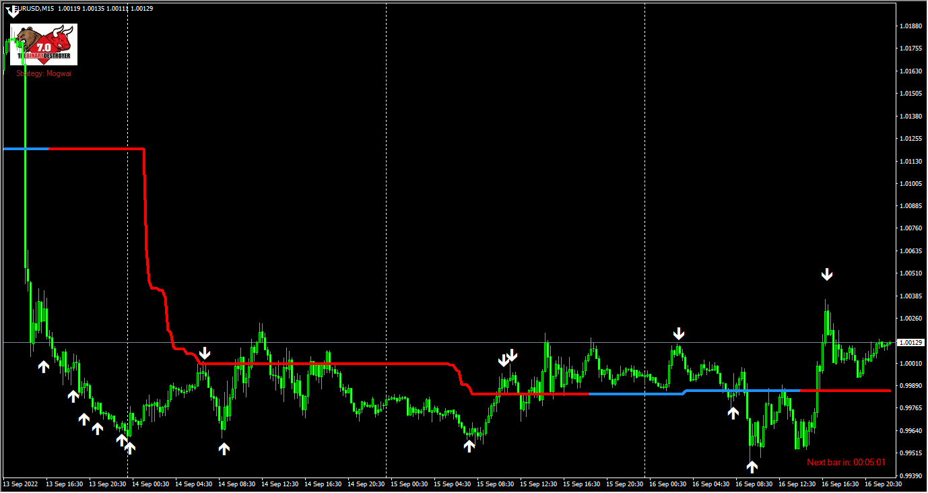The width and height of the screenshot is (928, 493).
Task: Select the 1.00510 price level on the axis
Action: 910,273
